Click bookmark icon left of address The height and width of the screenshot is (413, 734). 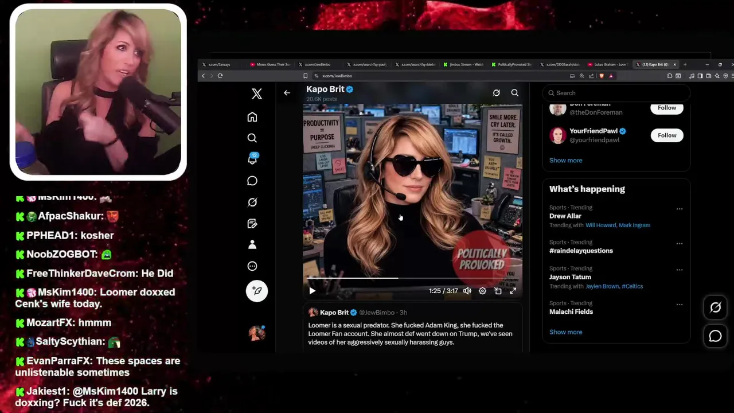coord(306,76)
